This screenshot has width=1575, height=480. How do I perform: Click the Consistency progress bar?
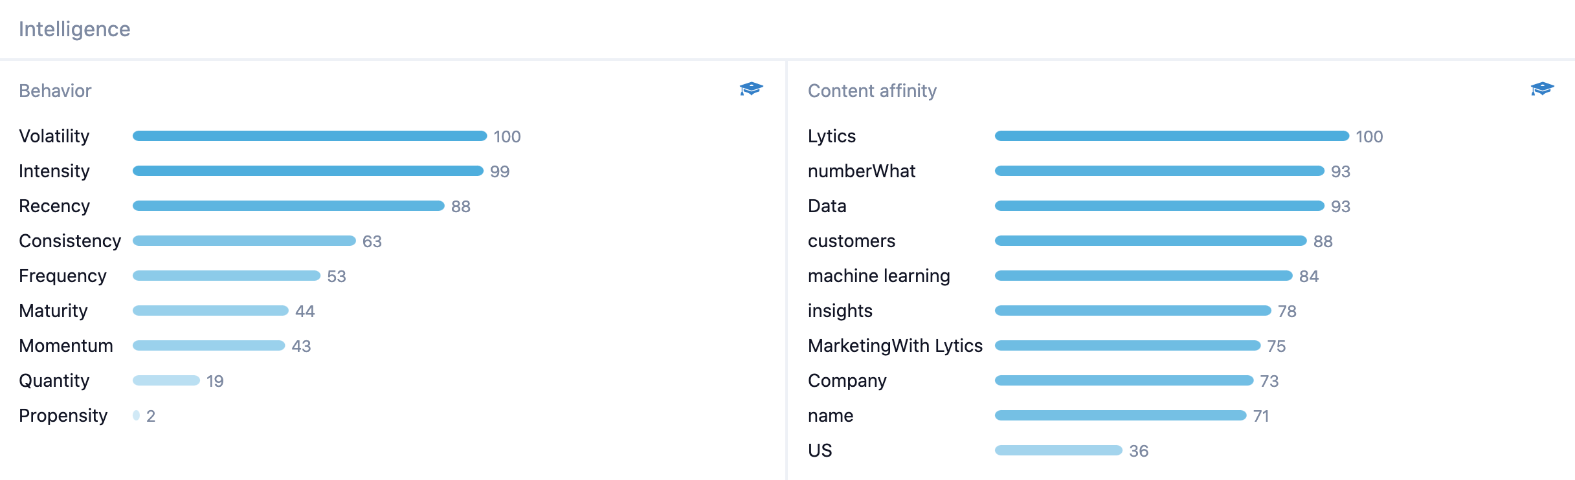(244, 241)
